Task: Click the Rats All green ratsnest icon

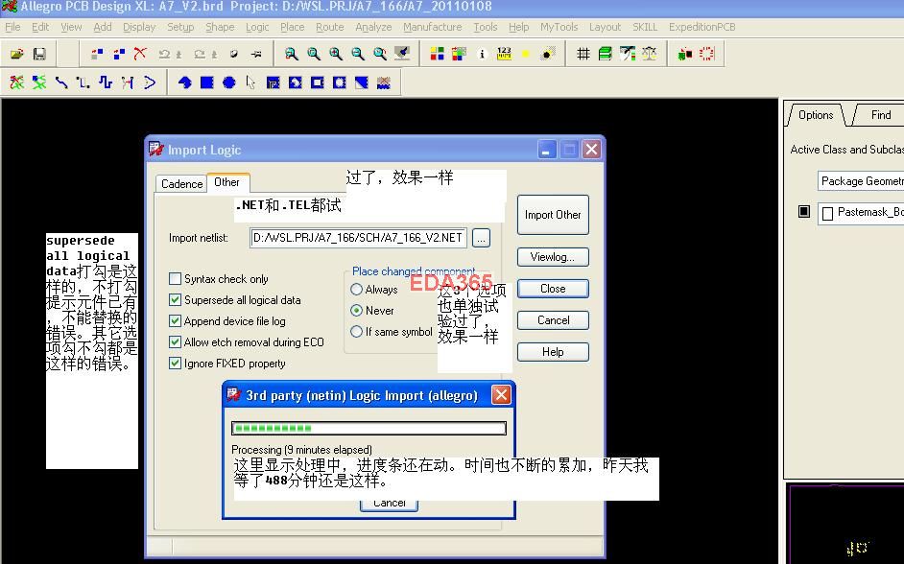Action: pyautogui.click(x=38, y=82)
